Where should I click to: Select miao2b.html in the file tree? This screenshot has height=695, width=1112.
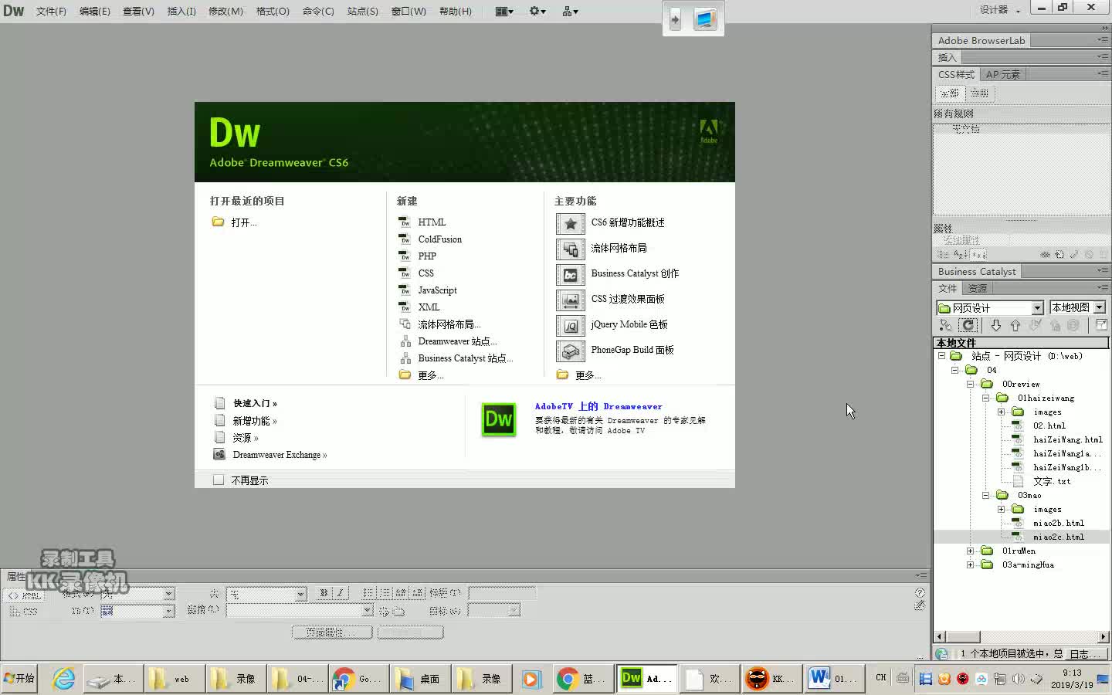[x=1059, y=523]
